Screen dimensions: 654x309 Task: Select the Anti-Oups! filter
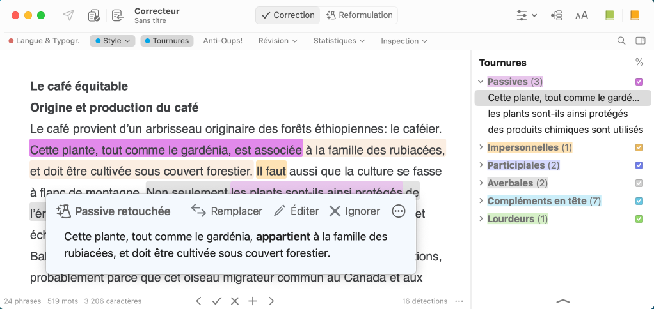click(223, 41)
